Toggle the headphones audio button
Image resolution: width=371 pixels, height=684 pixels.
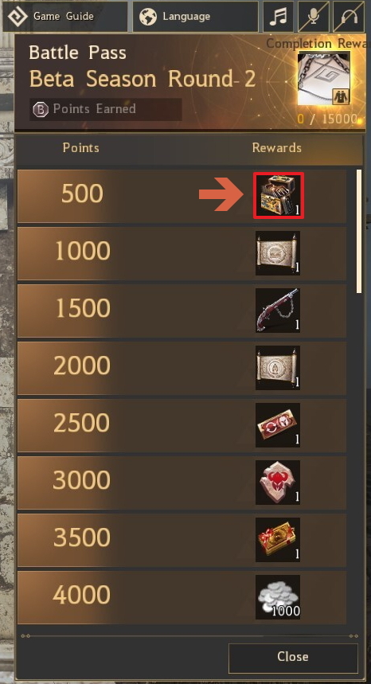point(349,17)
